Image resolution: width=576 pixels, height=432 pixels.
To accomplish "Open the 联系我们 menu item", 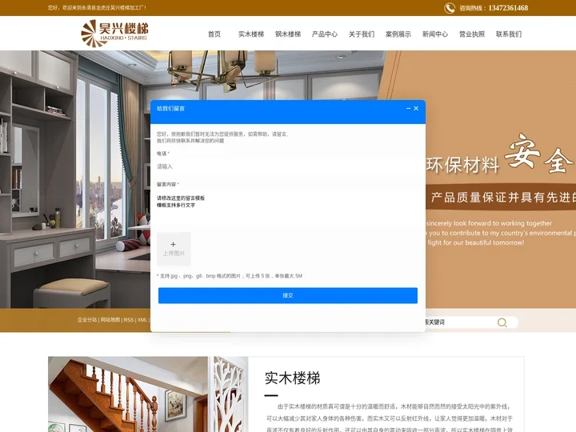I will click(x=509, y=34).
